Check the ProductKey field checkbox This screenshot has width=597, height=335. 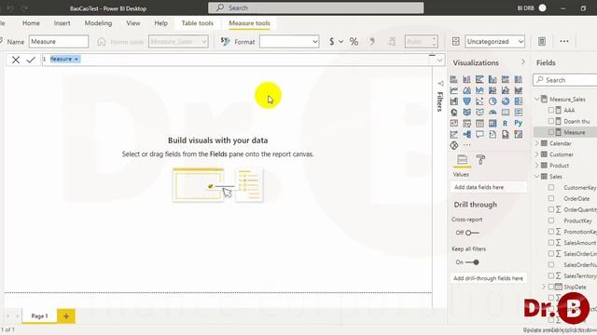(551, 221)
